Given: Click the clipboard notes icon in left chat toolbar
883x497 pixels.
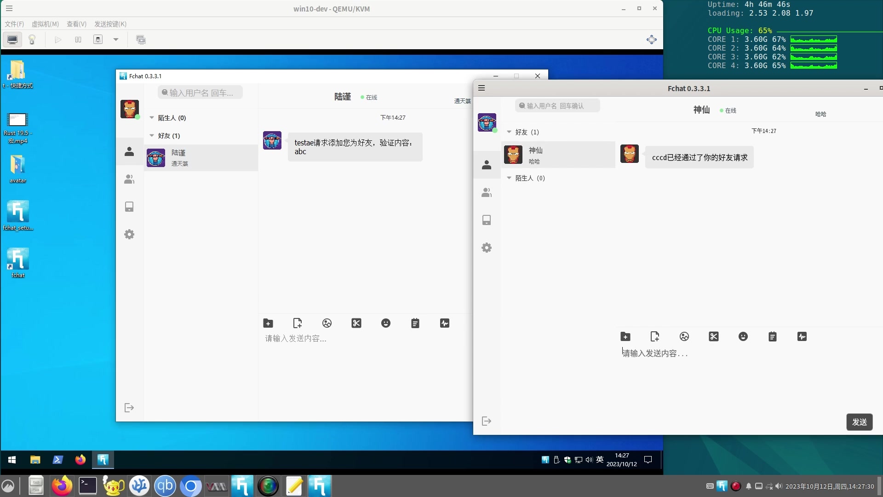Looking at the screenshot, I should click(x=415, y=323).
